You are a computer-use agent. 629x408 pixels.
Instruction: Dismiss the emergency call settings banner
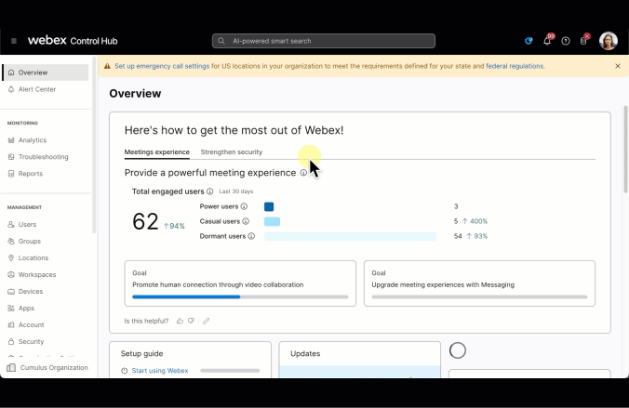coord(618,66)
